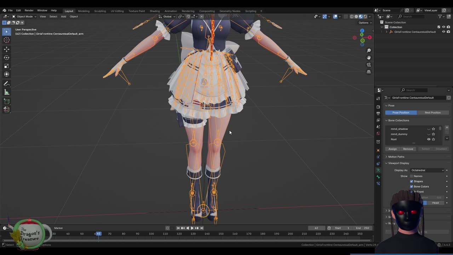Screen dimensions: 453x255
Task: Add a new collection in outliner
Action: click(448, 17)
